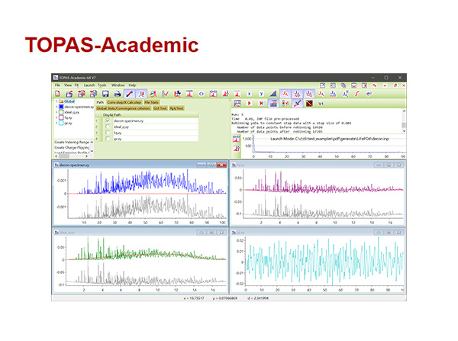Click the red play Run refinement icon

(250, 103)
